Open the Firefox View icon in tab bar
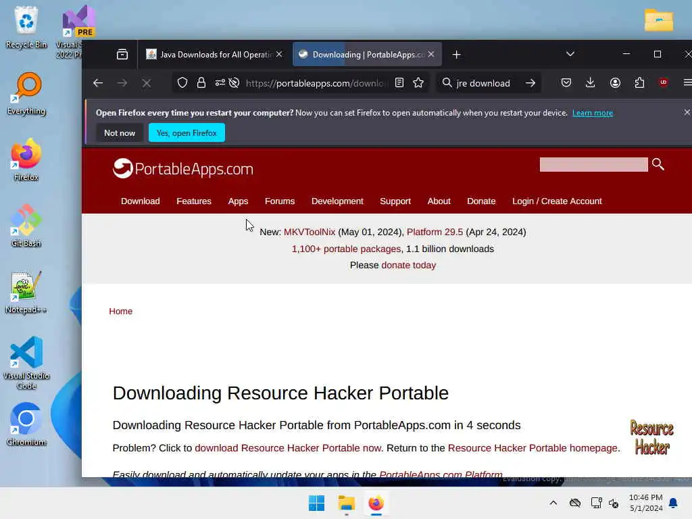Image resolution: width=692 pixels, height=519 pixels. point(122,54)
